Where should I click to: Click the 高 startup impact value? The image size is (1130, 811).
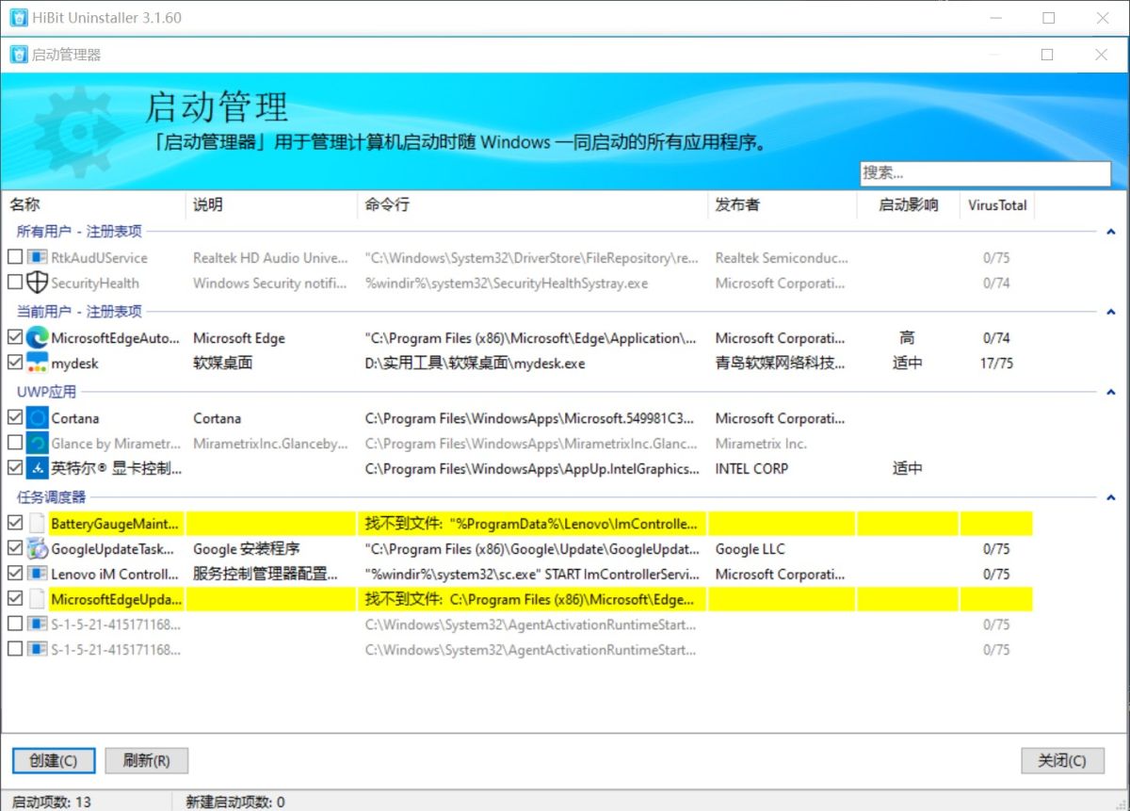[x=907, y=338]
